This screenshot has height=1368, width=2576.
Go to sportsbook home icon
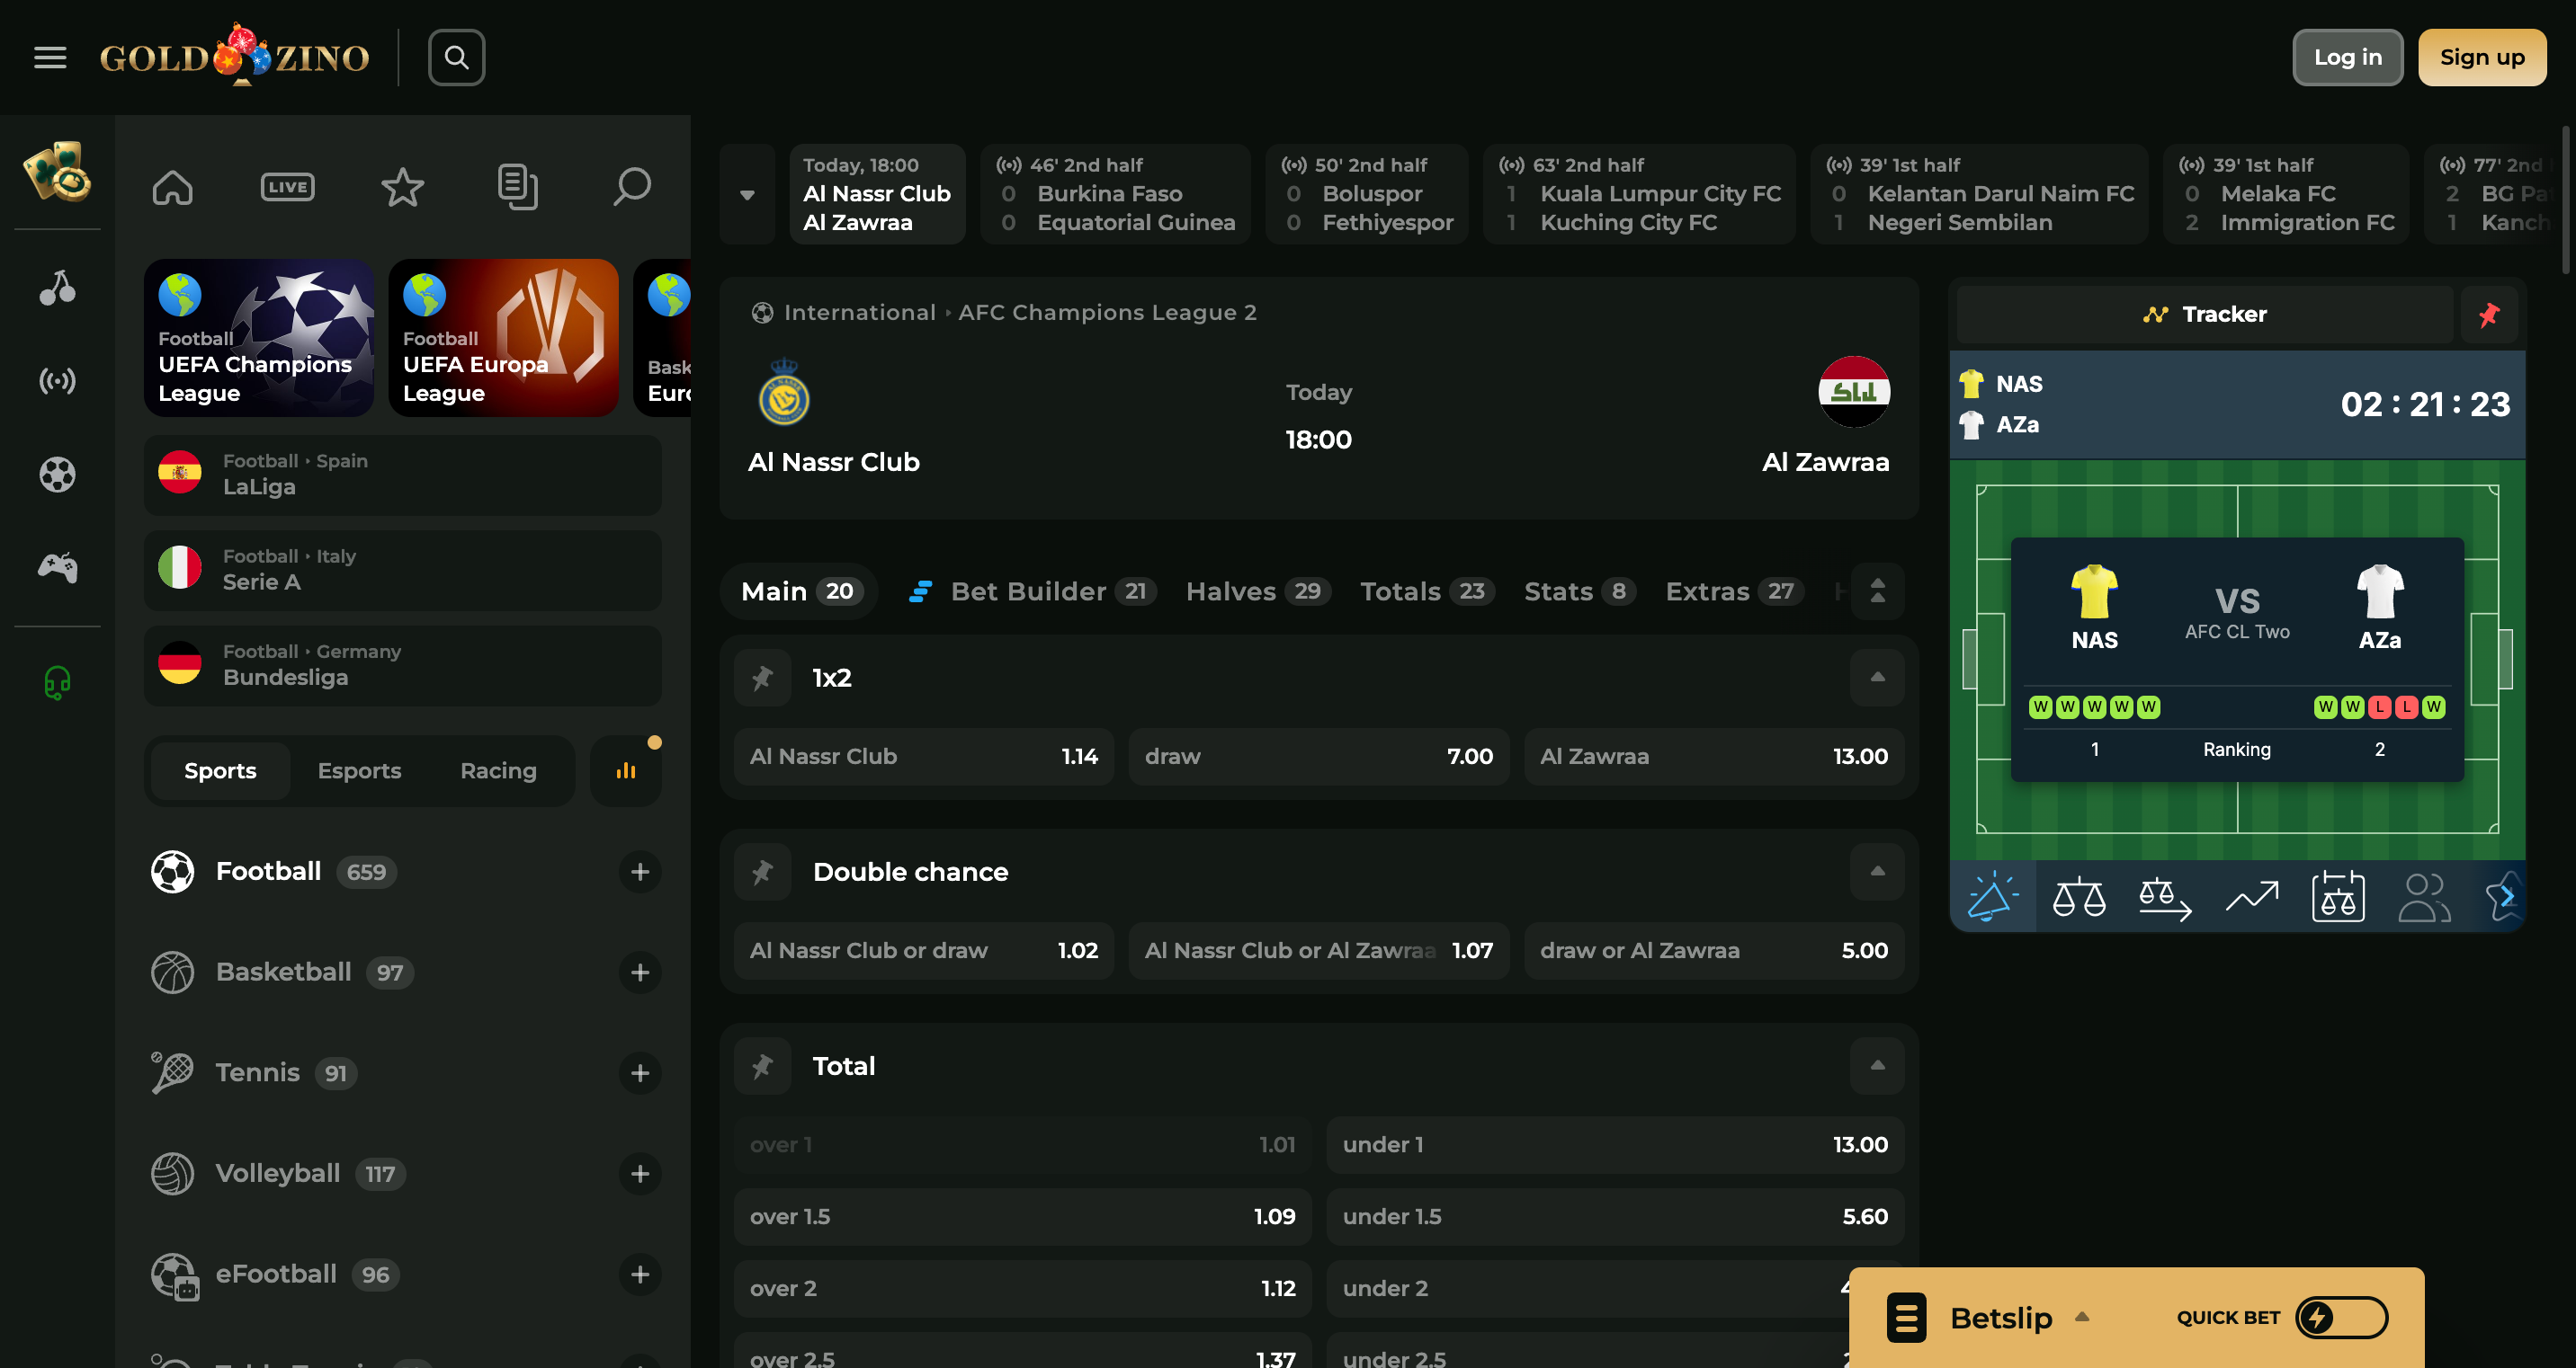tap(172, 187)
